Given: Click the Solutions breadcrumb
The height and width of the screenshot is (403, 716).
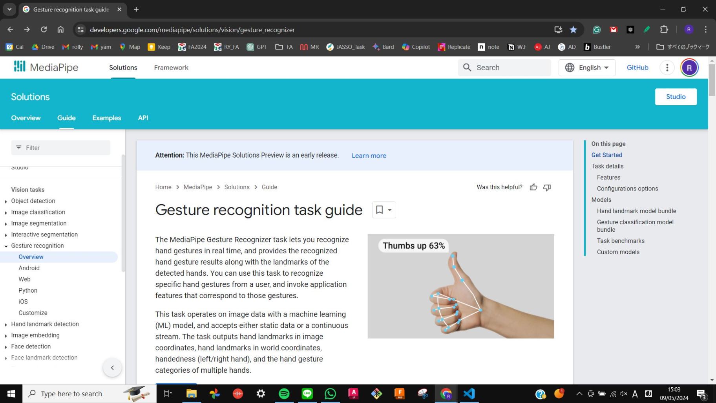Looking at the screenshot, I should point(237,187).
